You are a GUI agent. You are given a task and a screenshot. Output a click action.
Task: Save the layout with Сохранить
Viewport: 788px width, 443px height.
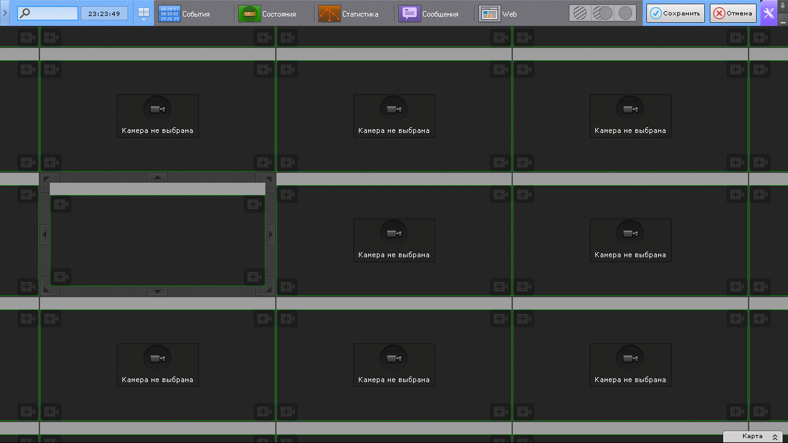(675, 14)
